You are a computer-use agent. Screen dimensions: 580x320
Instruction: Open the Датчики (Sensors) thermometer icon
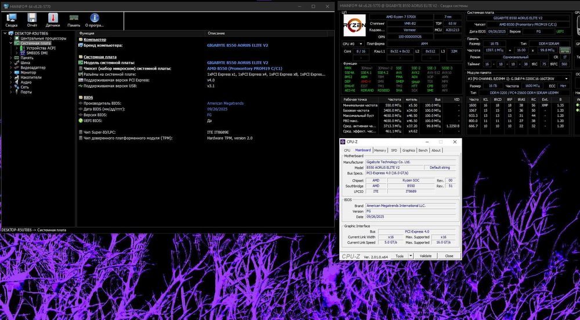tap(53, 18)
